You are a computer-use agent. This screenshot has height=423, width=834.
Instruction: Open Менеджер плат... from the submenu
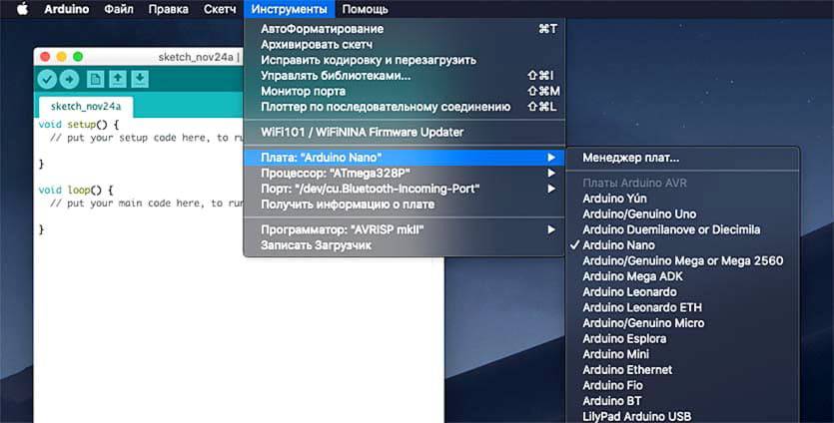click(630, 158)
